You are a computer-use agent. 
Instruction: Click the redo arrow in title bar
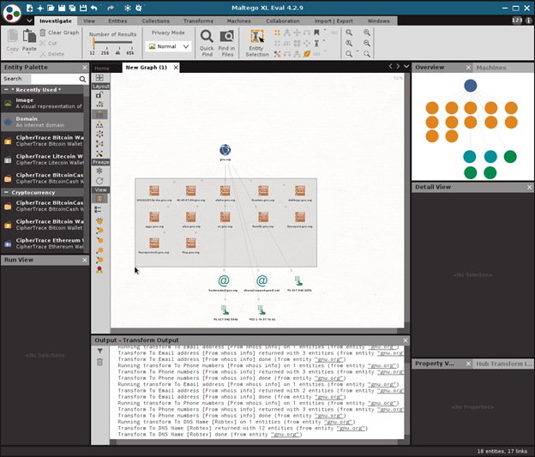[111, 8]
